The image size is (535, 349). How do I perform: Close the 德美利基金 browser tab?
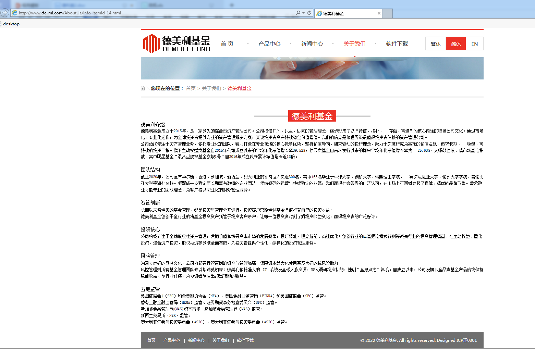379,13
